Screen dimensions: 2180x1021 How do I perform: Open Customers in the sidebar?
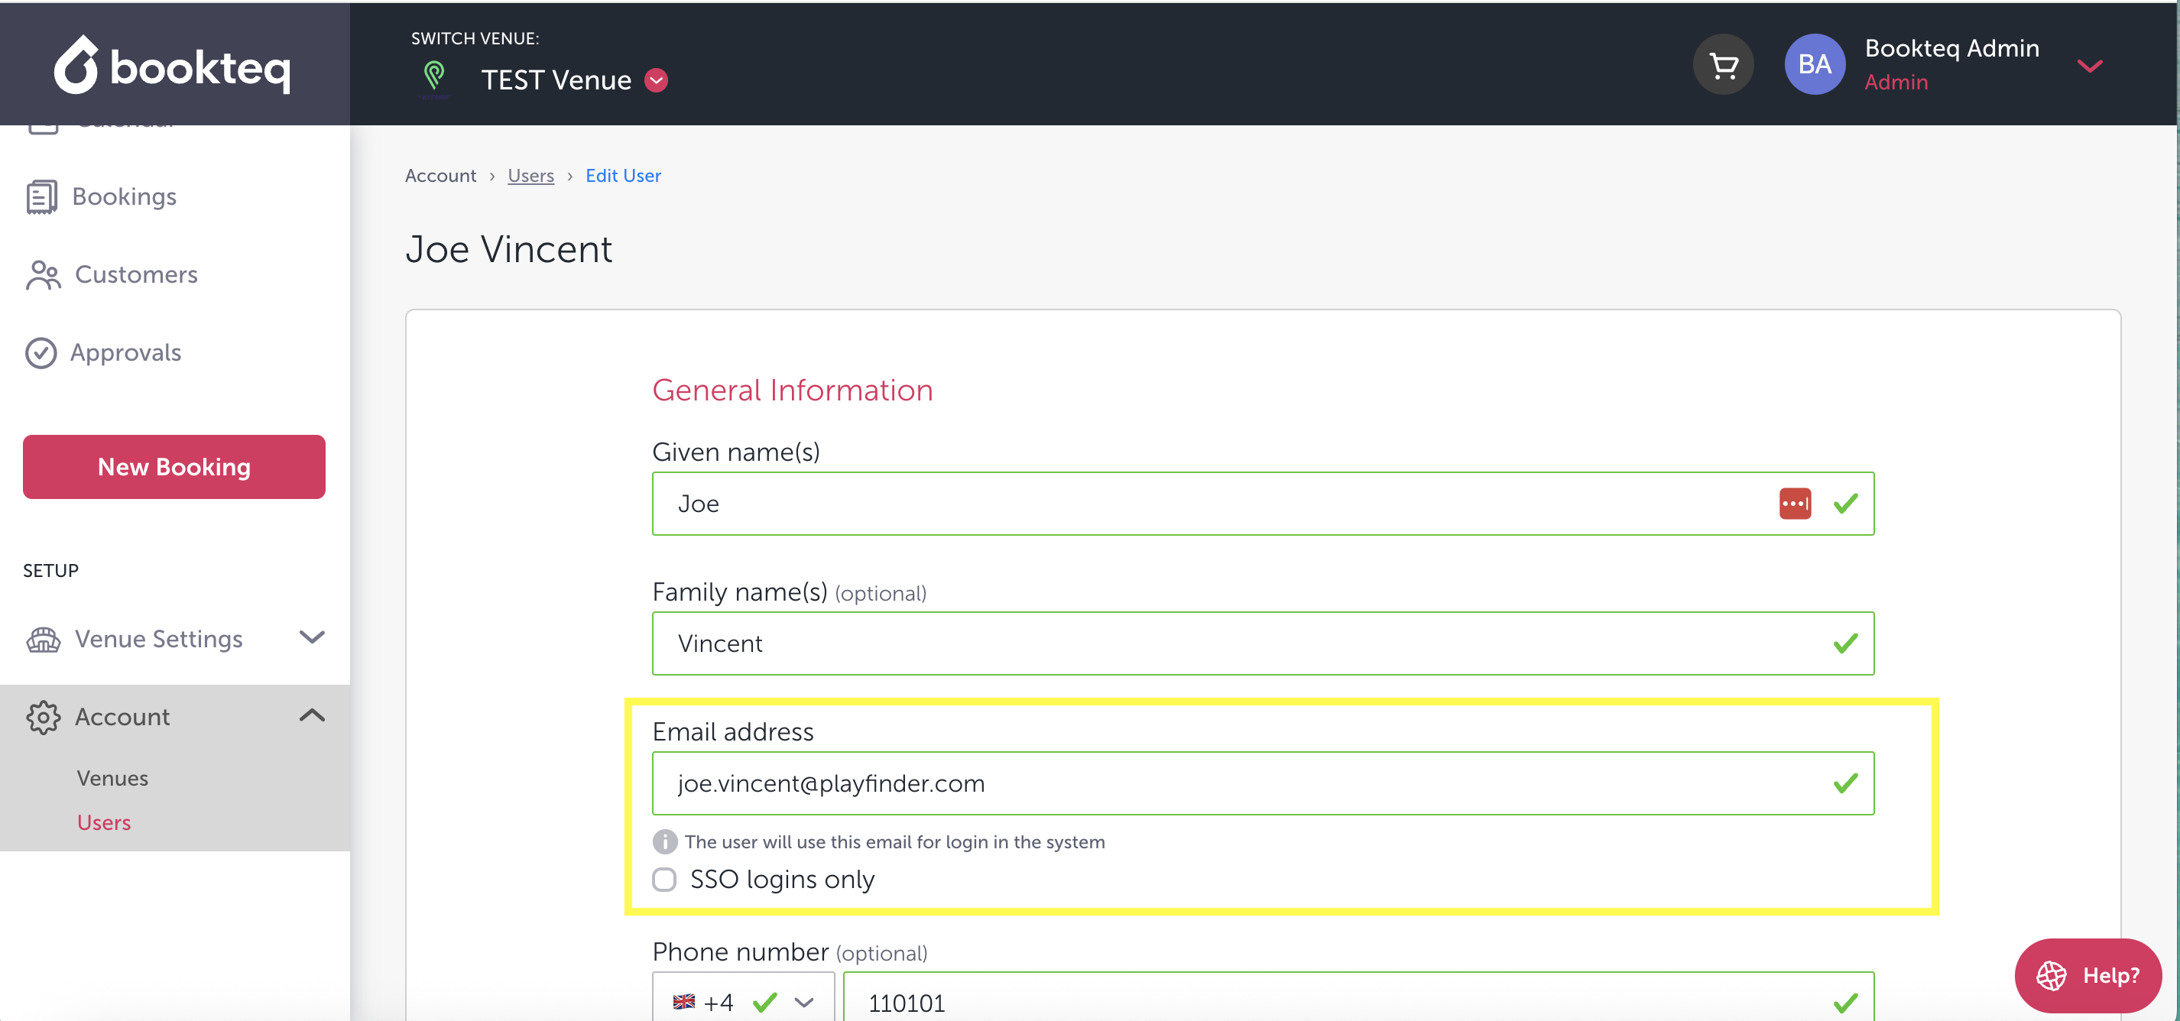(135, 274)
